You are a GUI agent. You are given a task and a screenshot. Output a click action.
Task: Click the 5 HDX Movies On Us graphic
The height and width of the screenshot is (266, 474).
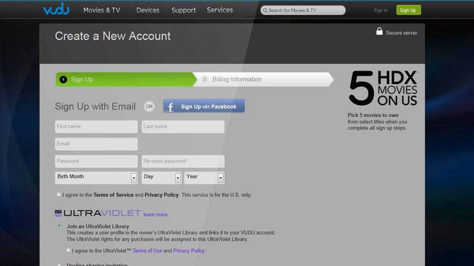click(383, 88)
